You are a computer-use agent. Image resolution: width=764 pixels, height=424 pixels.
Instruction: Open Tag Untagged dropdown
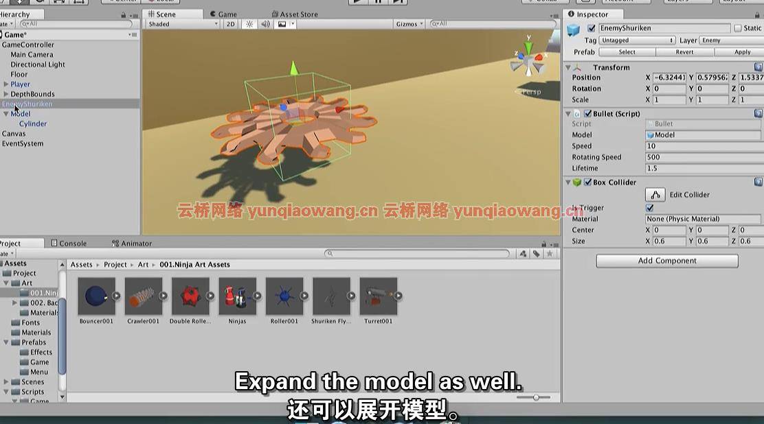[638, 40]
